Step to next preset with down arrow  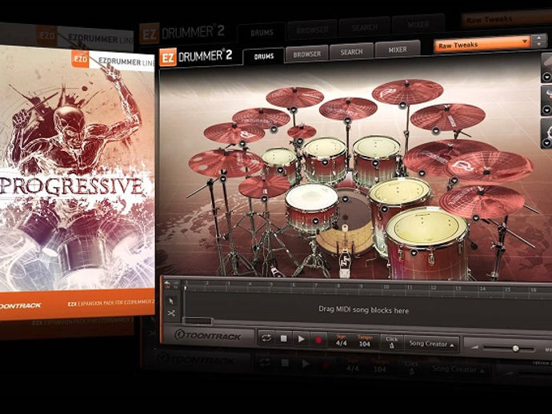coord(540,45)
